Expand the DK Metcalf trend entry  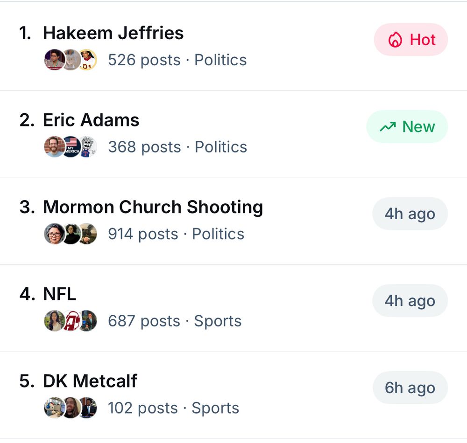90,381
